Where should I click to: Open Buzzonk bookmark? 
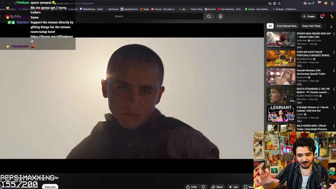pyautogui.click(x=210, y=9)
